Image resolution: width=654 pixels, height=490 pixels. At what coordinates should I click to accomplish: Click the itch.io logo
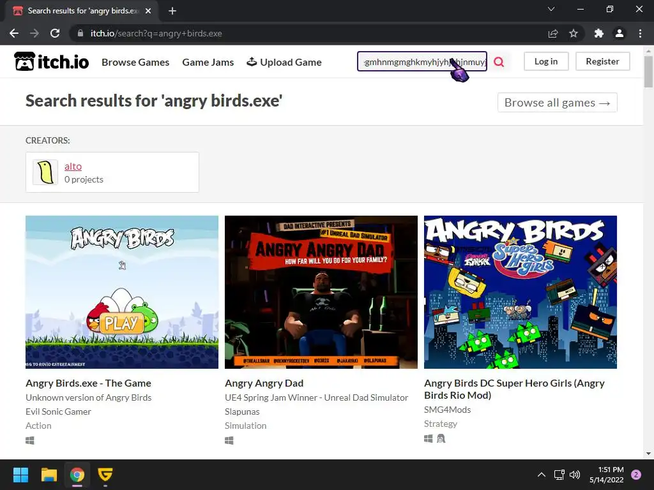coord(52,62)
